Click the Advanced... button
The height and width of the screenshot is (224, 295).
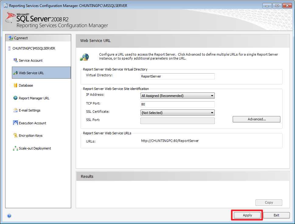click(256, 119)
